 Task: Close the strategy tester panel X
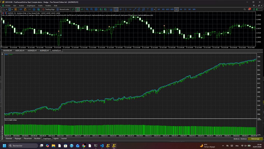point(2,54)
